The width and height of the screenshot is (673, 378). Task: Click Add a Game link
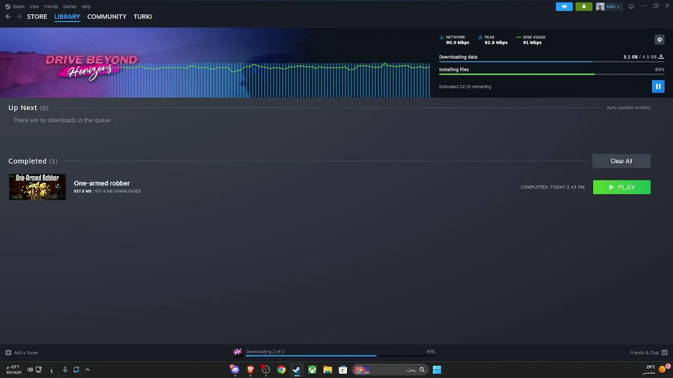(26, 353)
